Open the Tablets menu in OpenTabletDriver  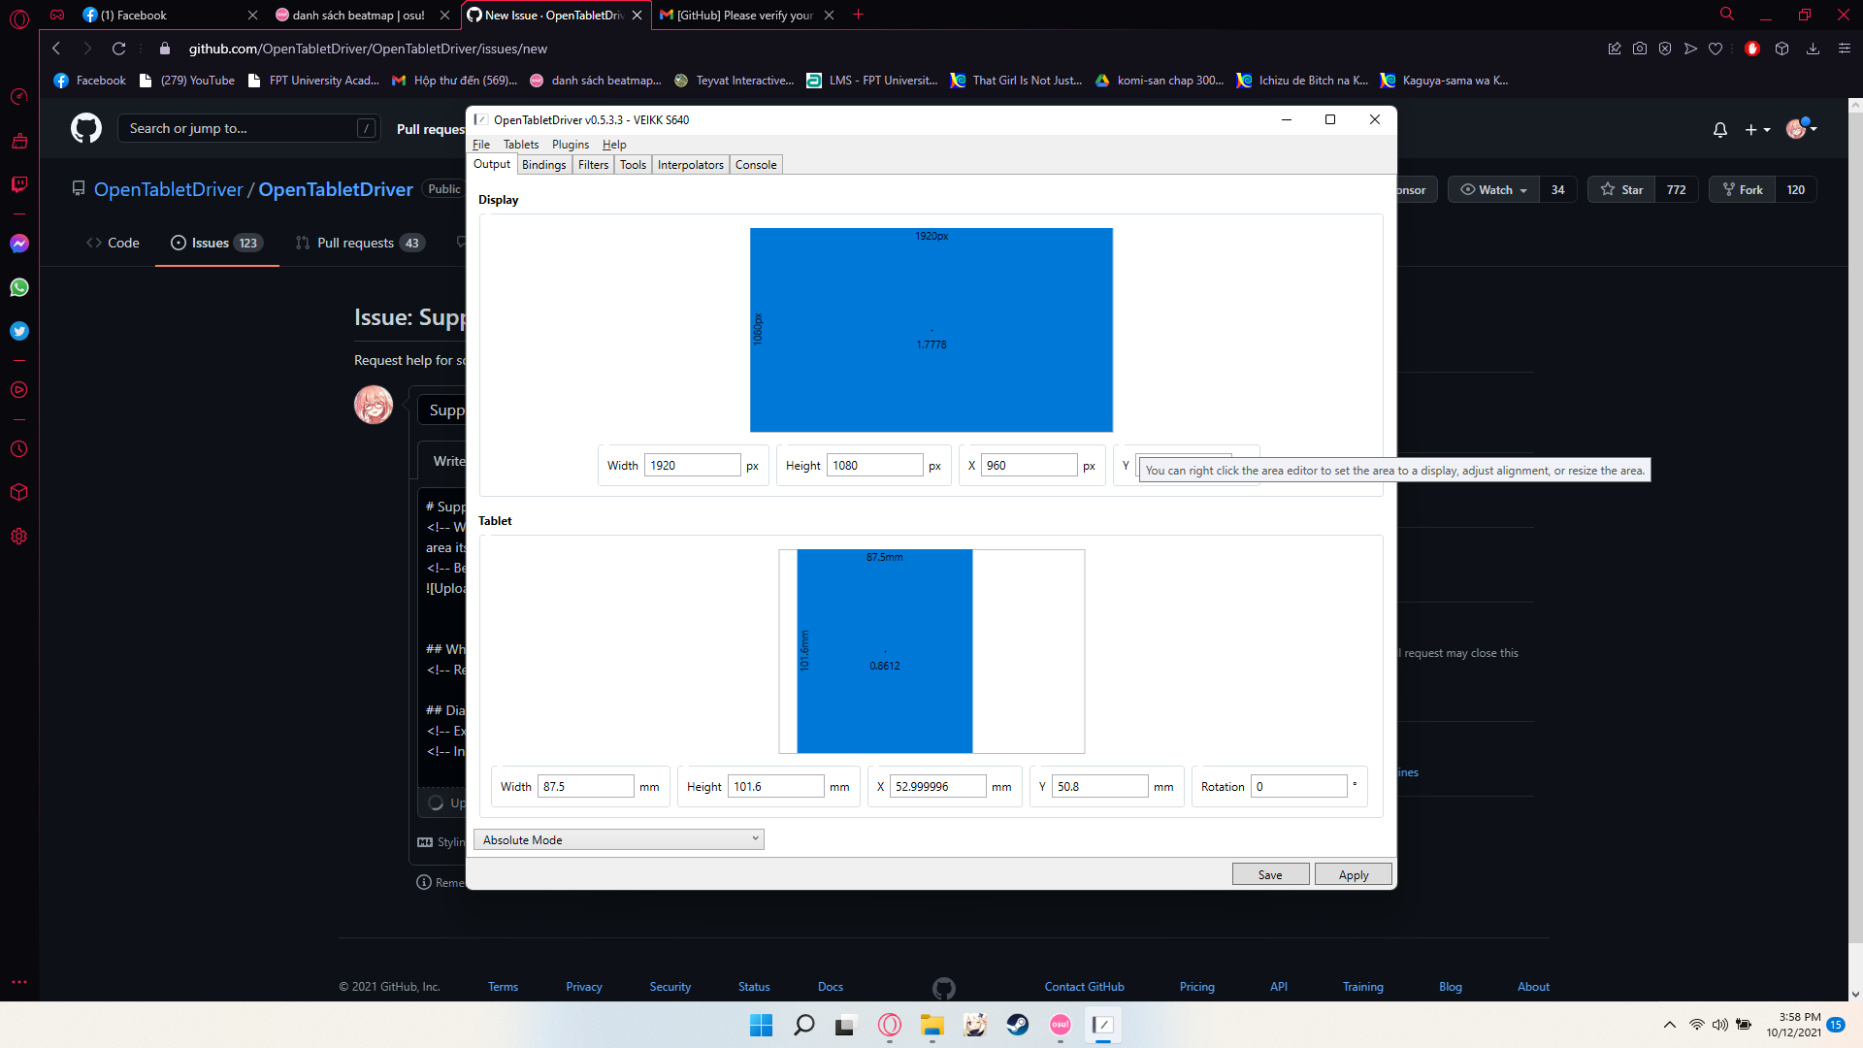pos(521,144)
